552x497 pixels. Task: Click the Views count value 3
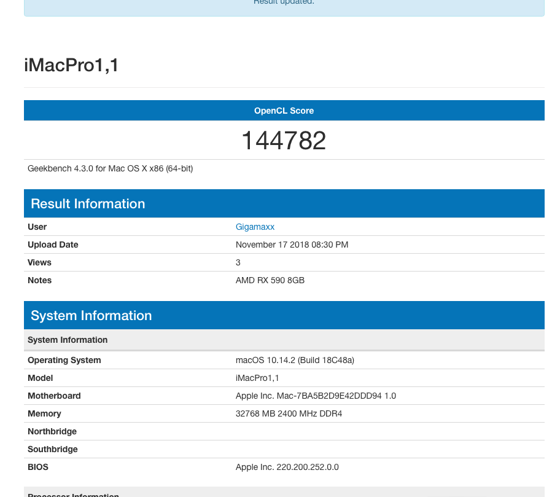(x=238, y=262)
